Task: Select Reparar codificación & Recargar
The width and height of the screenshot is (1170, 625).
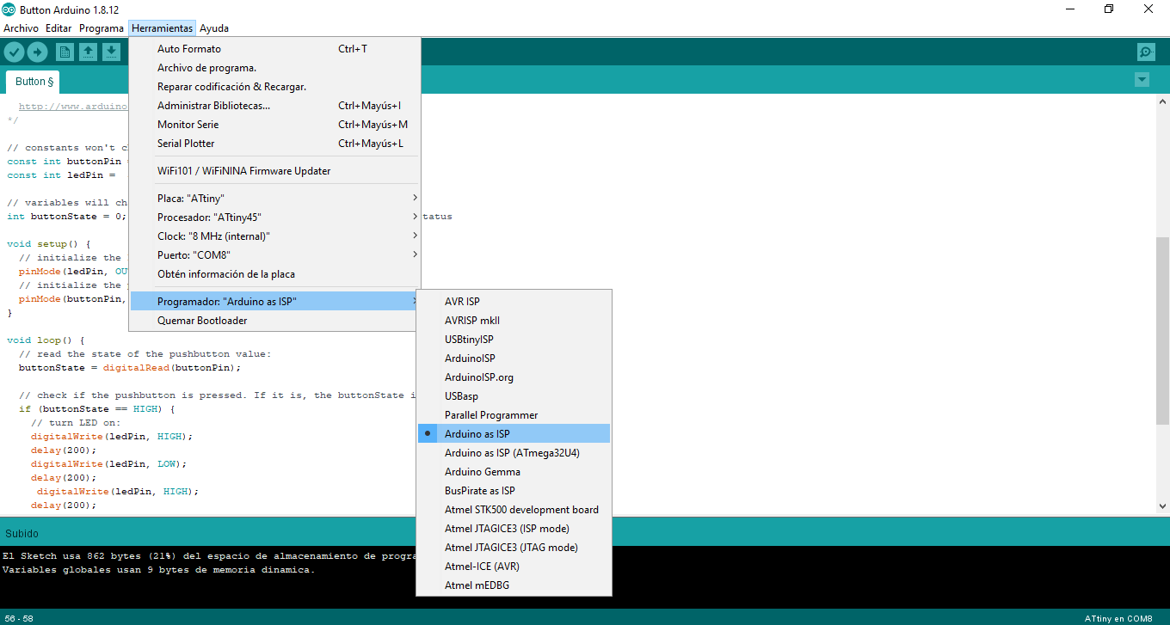Action: [x=274, y=87]
